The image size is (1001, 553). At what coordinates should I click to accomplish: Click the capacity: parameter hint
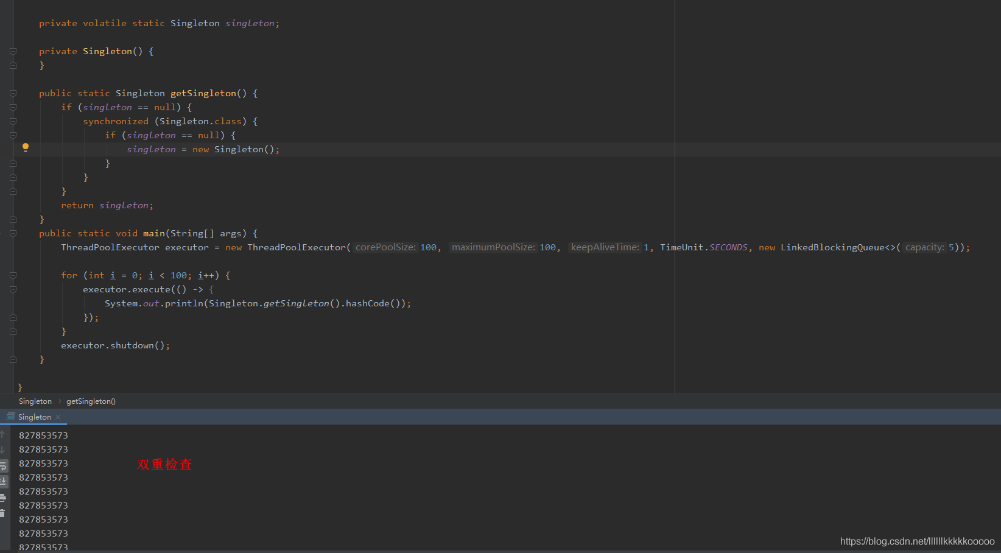point(924,247)
